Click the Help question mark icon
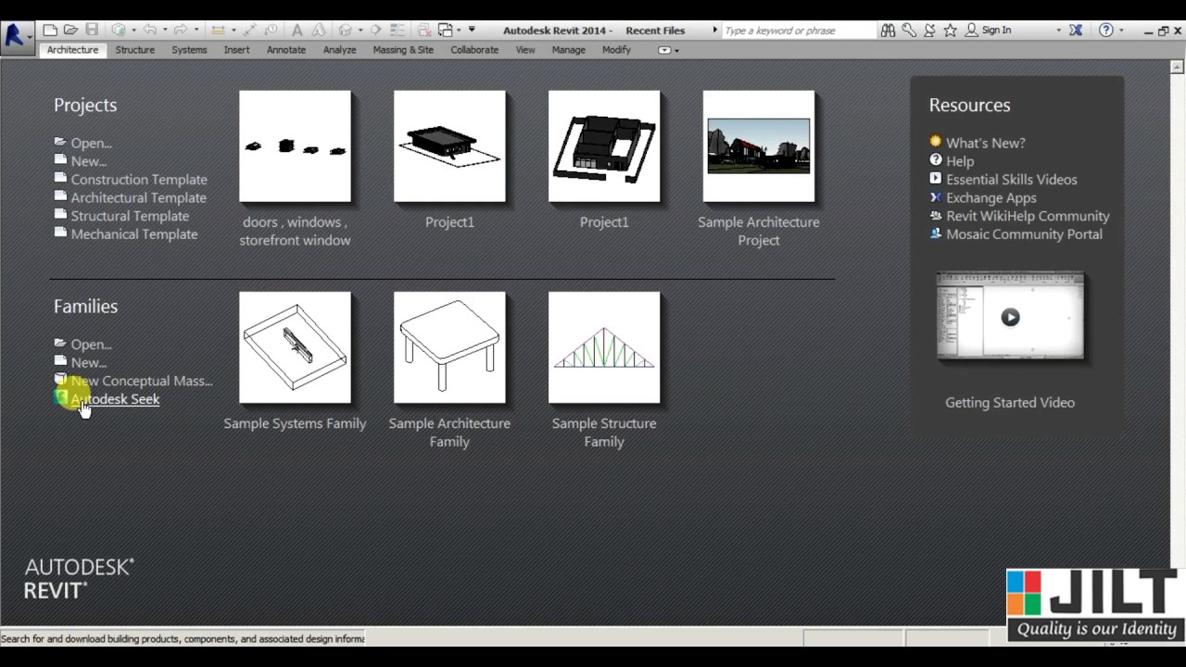 [x=1105, y=31]
